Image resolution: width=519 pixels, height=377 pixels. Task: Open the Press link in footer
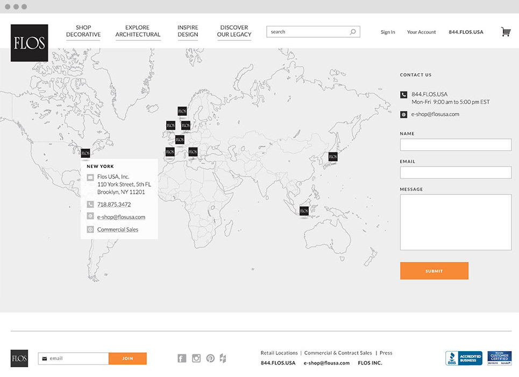(386, 353)
